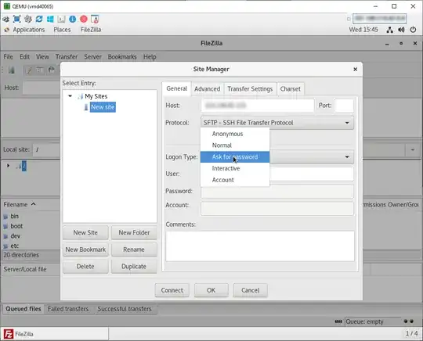Open the Places menu

point(62,30)
